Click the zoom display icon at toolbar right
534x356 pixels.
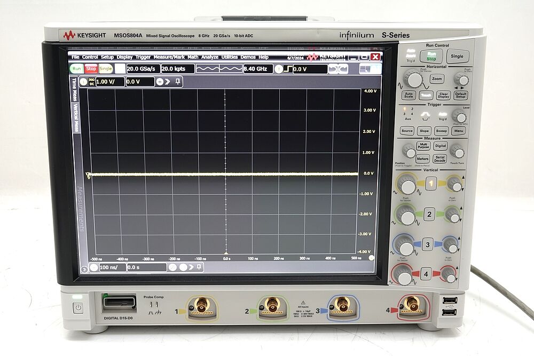[x=371, y=69]
